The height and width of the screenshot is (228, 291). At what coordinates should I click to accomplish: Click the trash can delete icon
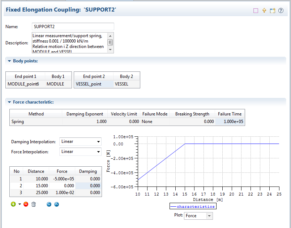point(34,204)
